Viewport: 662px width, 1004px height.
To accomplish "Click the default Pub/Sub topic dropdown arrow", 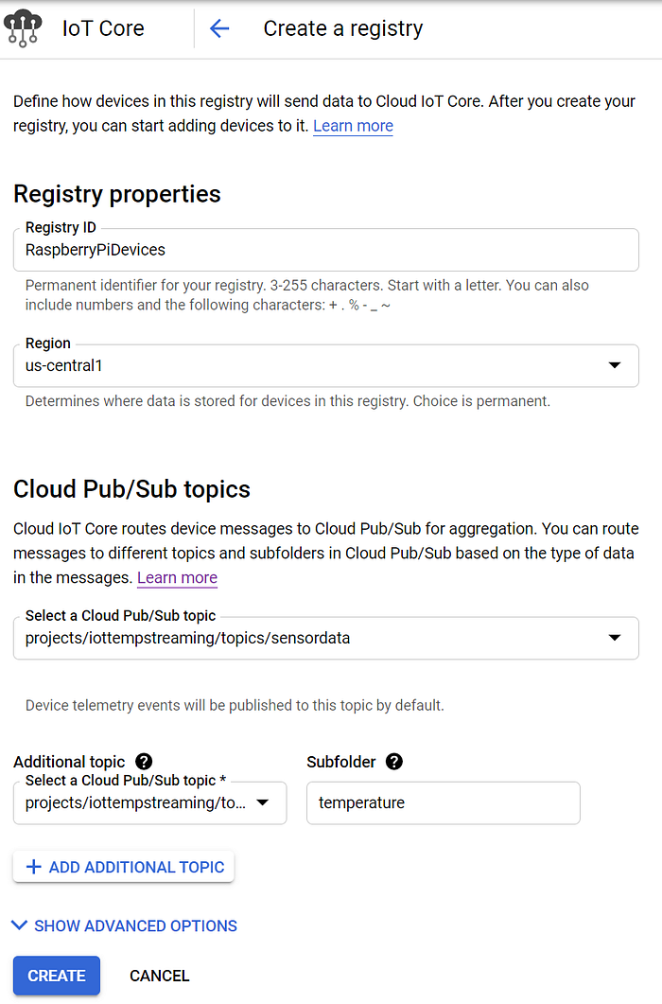I will click(615, 638).
